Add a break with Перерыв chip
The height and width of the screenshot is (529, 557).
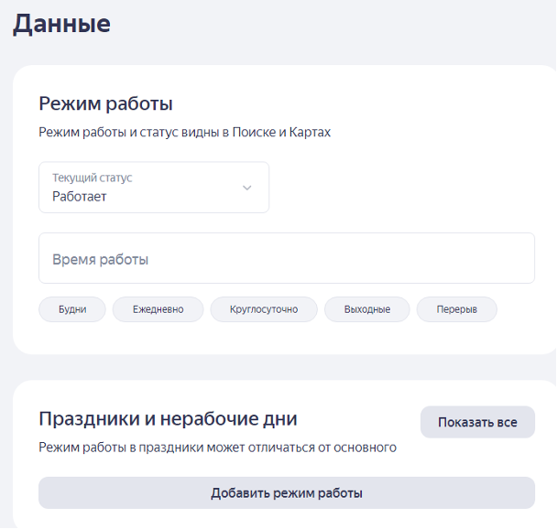(456, 309)
